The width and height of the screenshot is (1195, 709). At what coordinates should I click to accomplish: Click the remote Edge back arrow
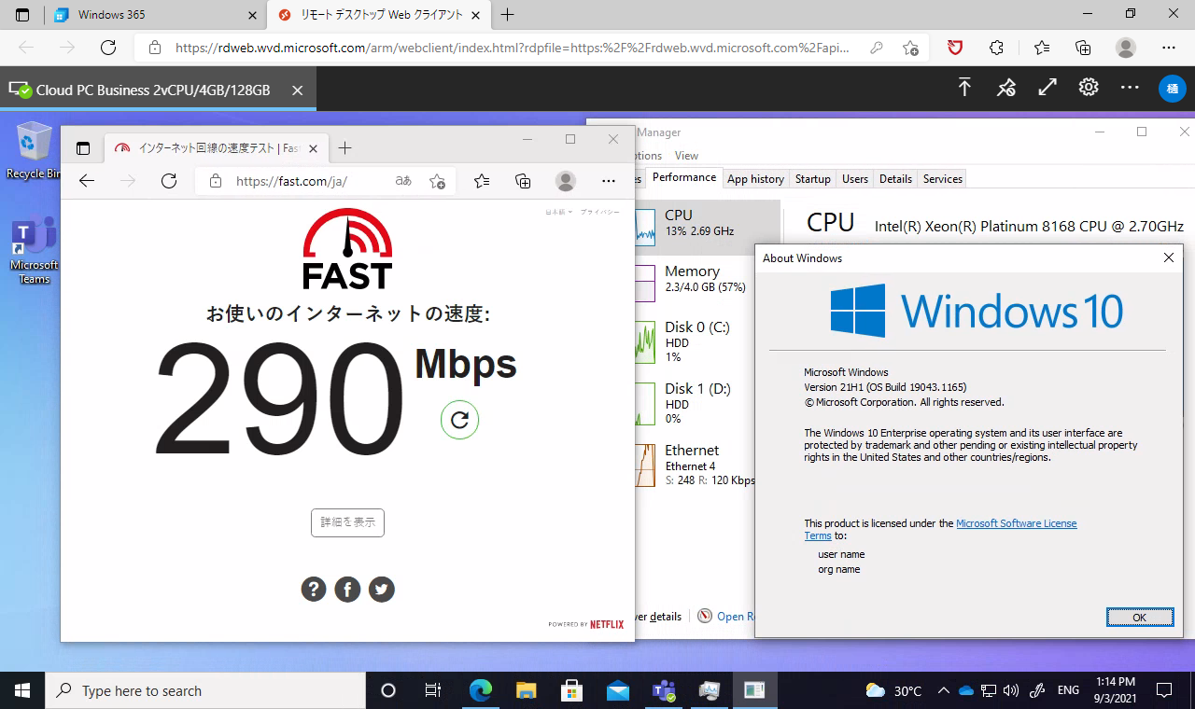[87, 181]
